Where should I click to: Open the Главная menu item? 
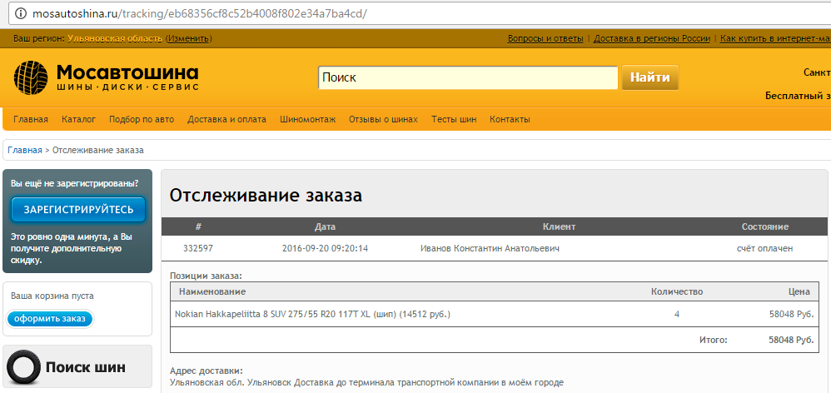pyautogui.click(x=31, y=120)
